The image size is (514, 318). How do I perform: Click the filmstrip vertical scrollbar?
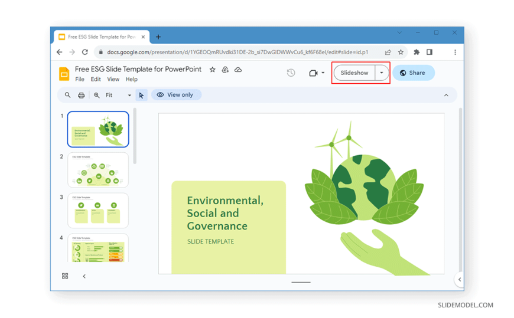[135, 136]
